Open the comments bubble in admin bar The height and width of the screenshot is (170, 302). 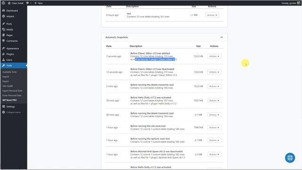click(x=27, y=3)
